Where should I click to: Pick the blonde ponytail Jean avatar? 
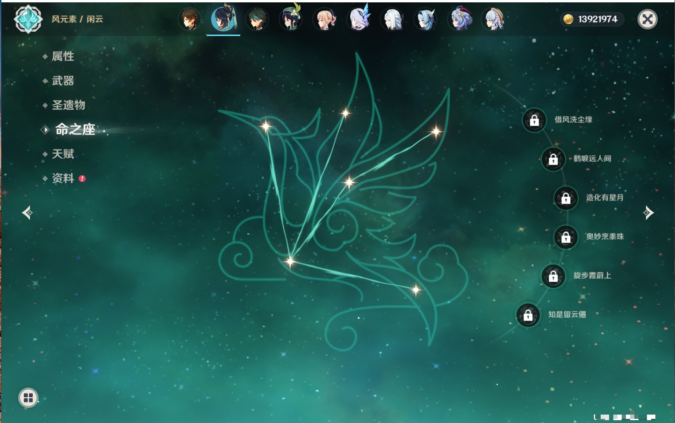325,20
